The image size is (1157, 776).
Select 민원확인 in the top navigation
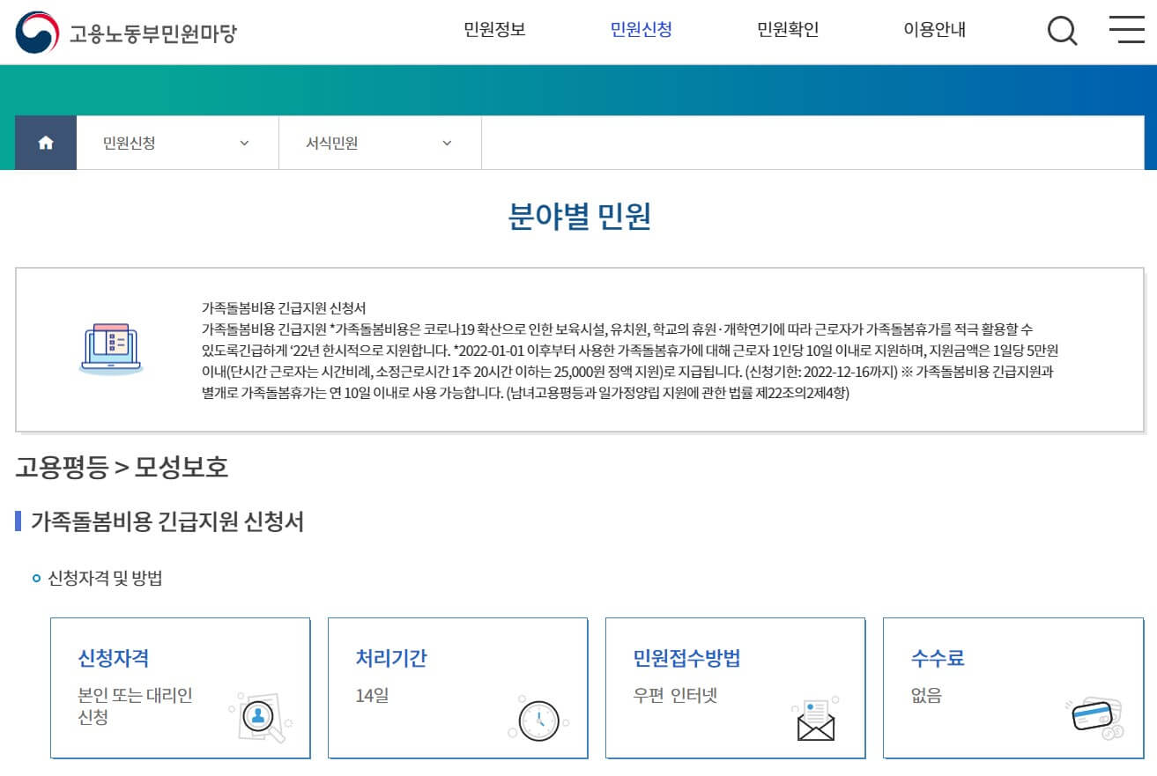pos(787,29)
